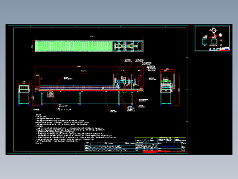Click the motor box beneath the conveyor
Screen dimensions: 238x179
pyautogui.click(x=50, y=94)
